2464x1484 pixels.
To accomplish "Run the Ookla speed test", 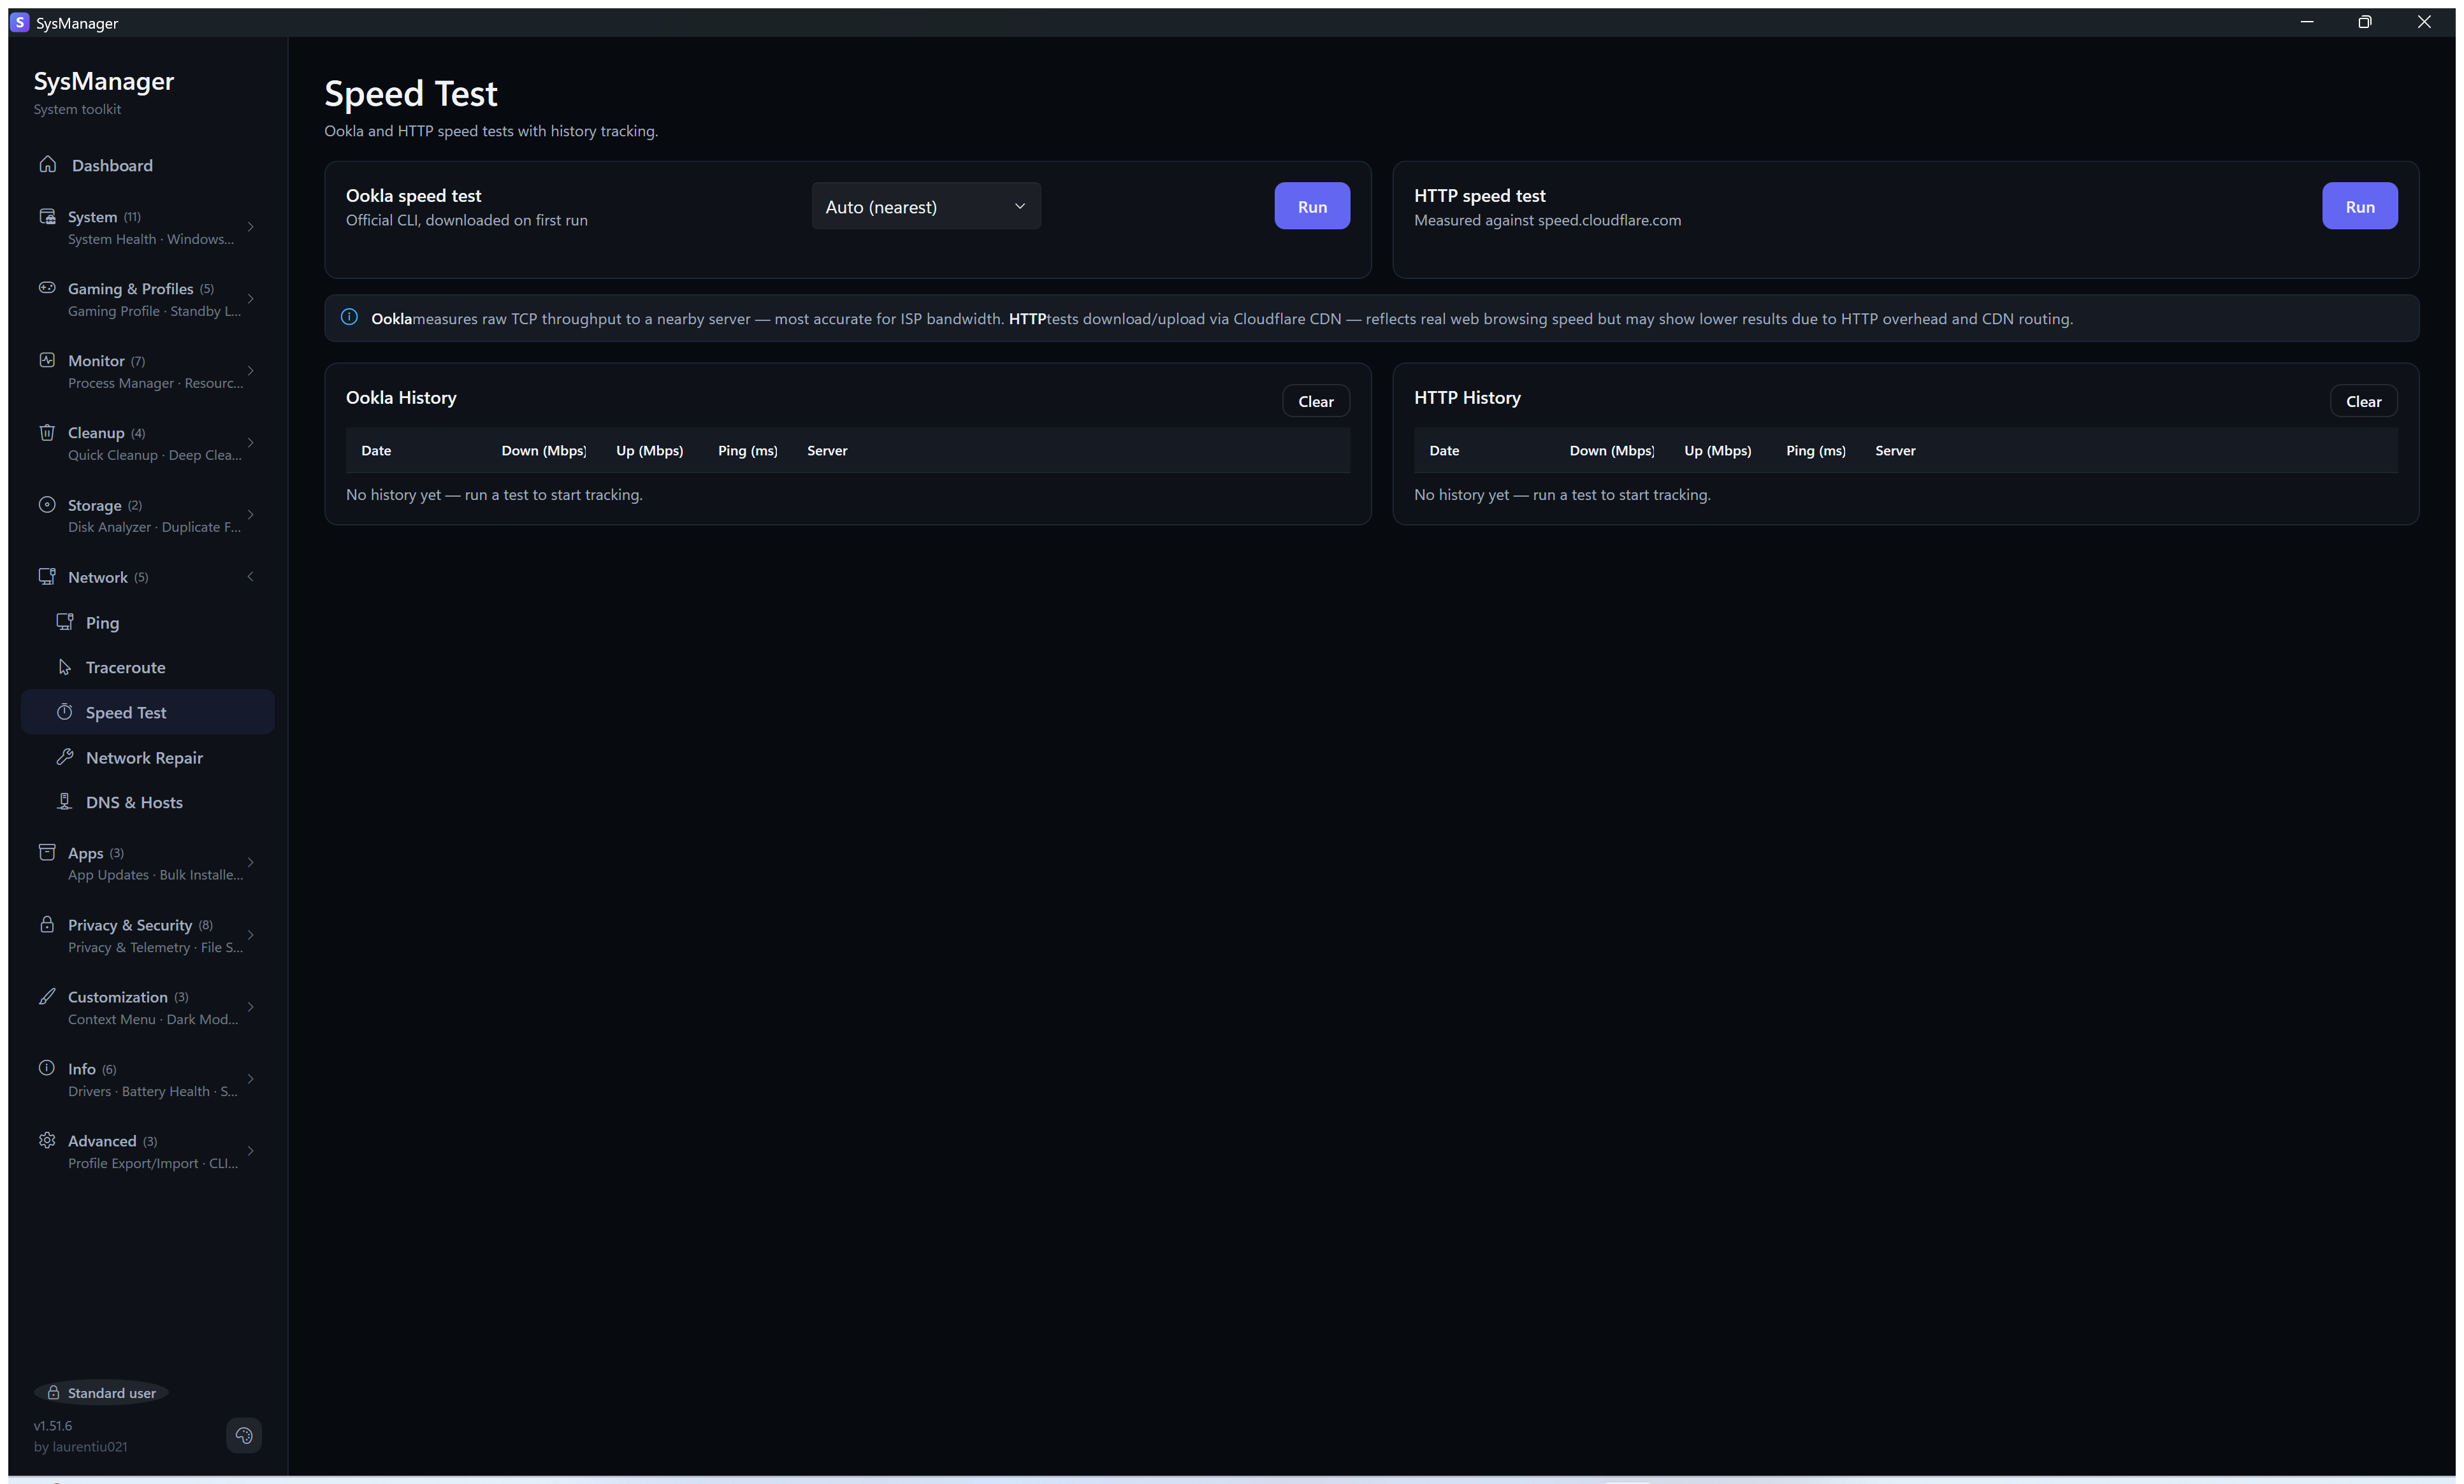I will point(1312,206).
